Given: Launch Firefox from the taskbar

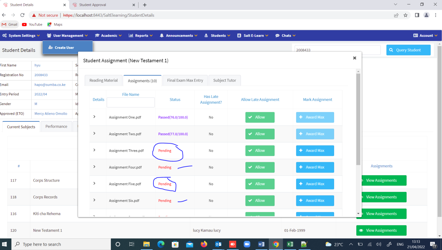Looking at the screenshot, I should tap(204, 244).
